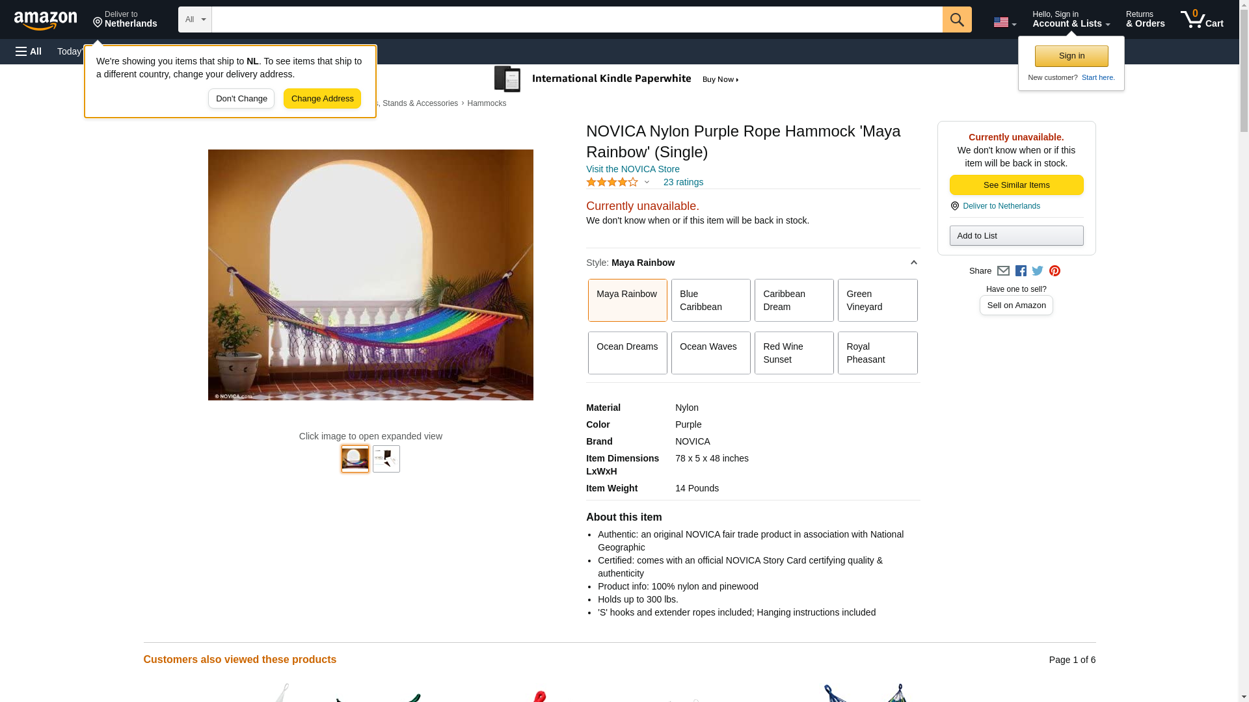Image resolution: width=1249 pixels, height=702 pixels.
Task: Open the 23 ratings link
Action: coord(683,183)
